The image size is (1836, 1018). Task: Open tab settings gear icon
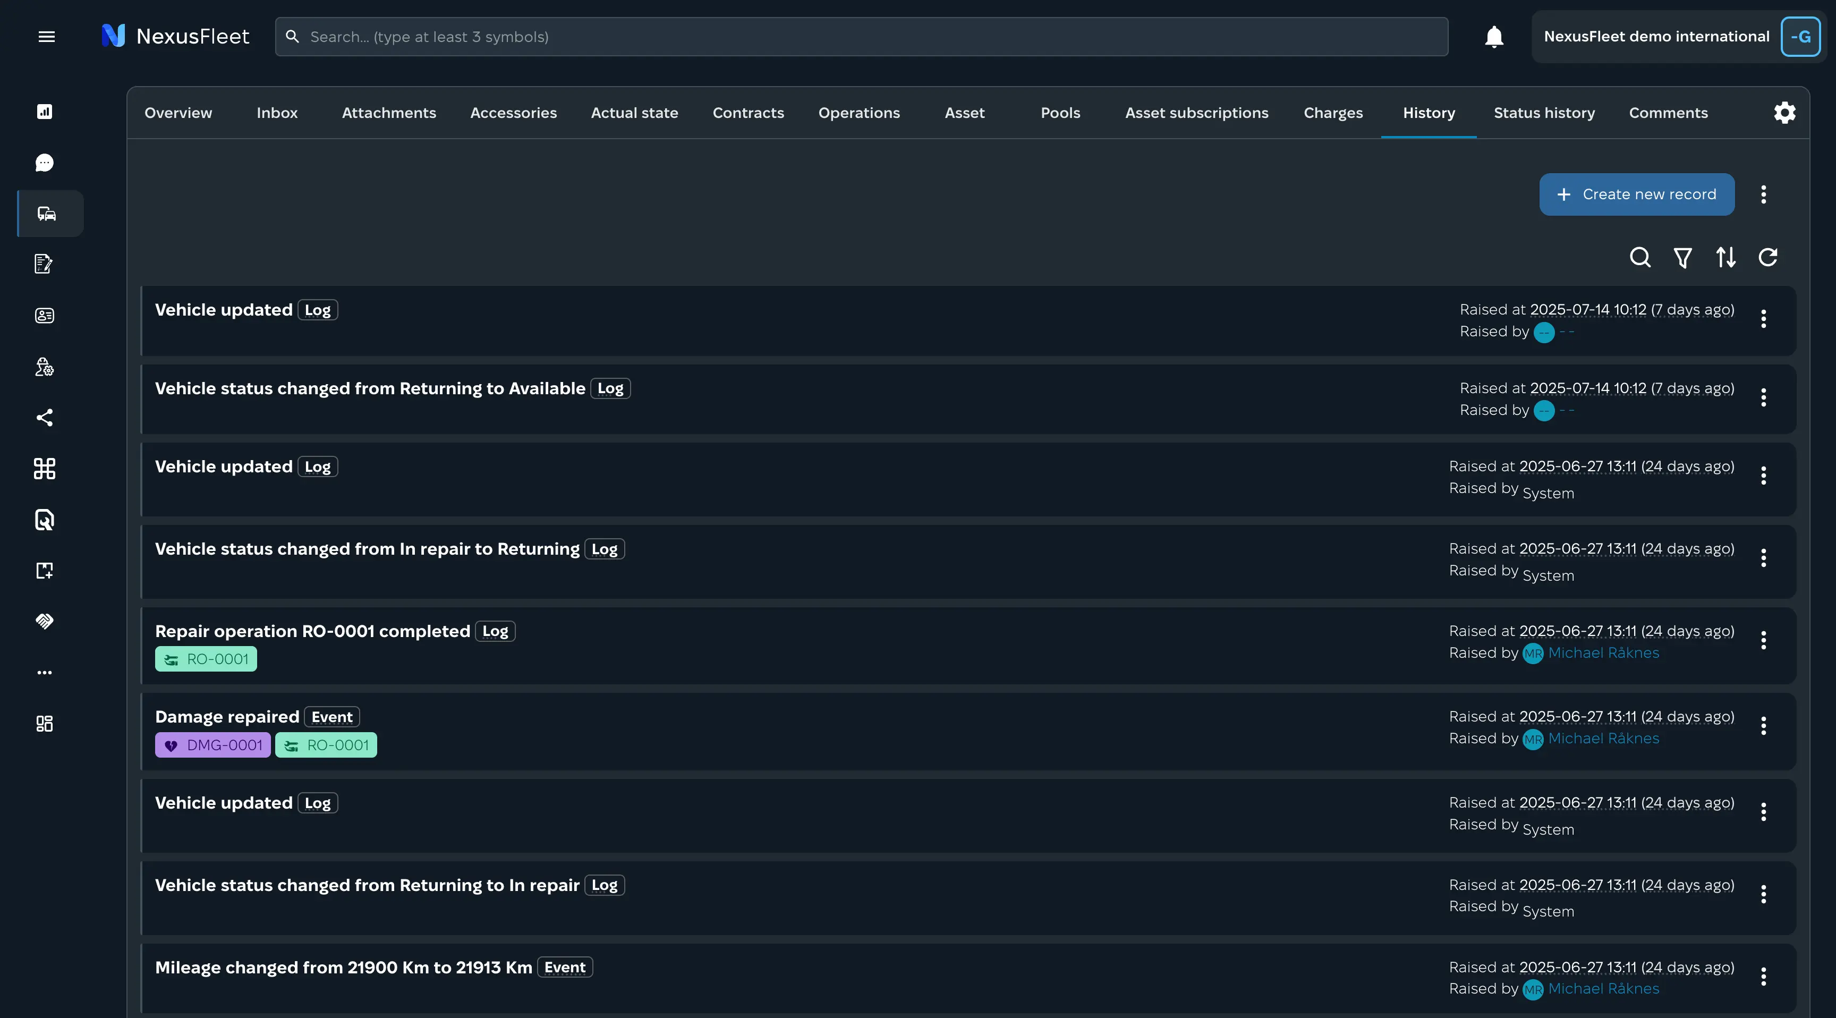pos(1784,113)
